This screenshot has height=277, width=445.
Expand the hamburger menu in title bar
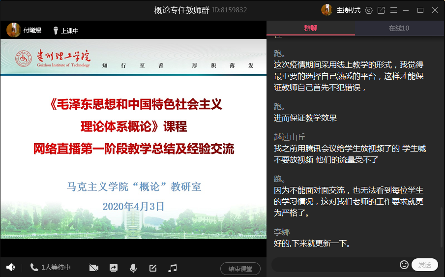click(393, 10)
